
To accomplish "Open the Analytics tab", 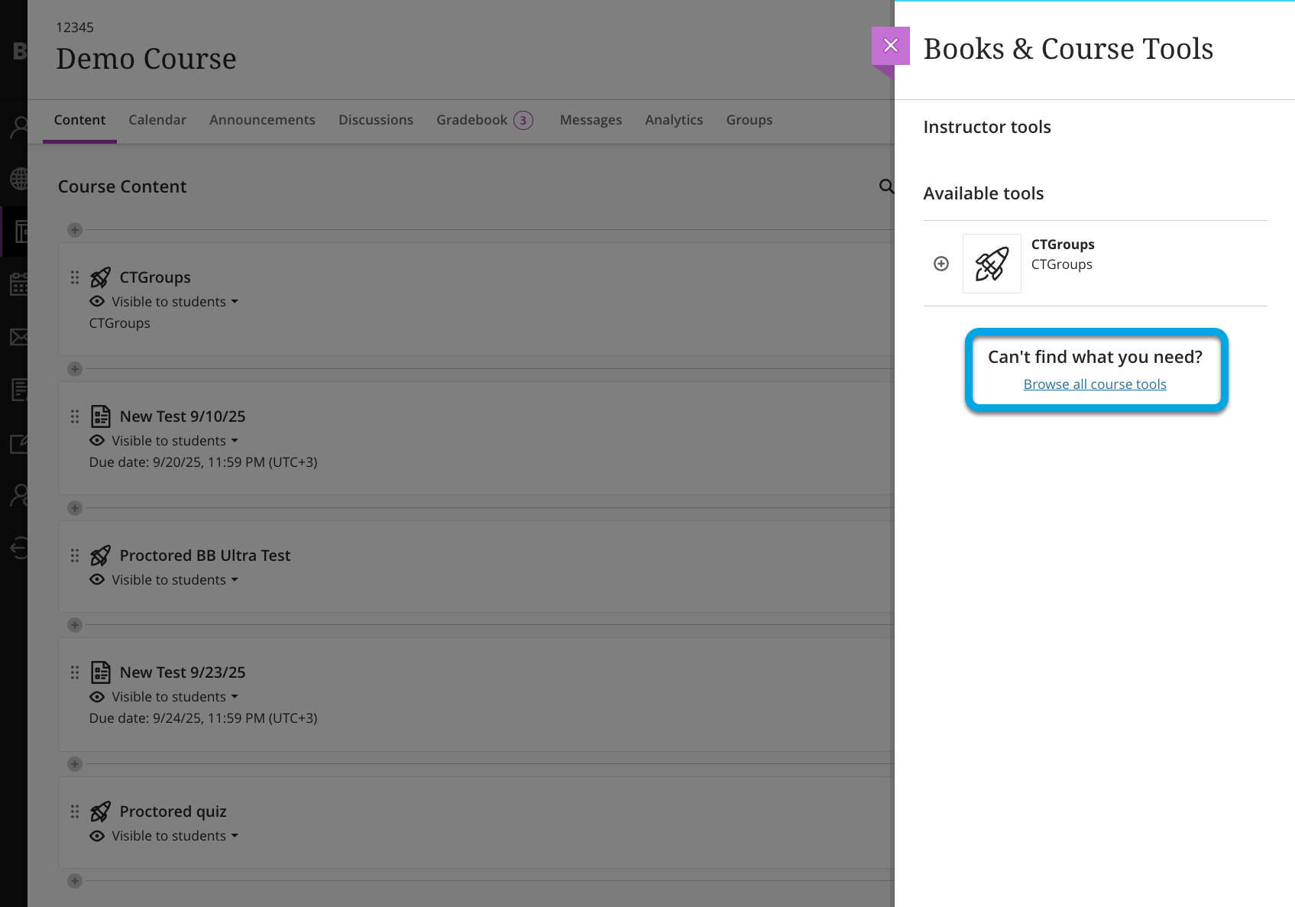I will click(673, 120).
